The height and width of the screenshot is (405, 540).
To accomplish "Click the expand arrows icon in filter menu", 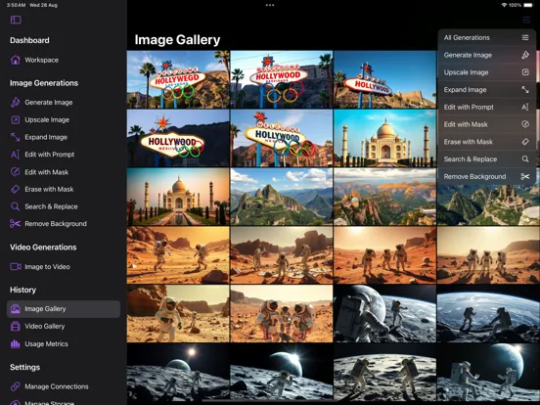I will [525, 90].
